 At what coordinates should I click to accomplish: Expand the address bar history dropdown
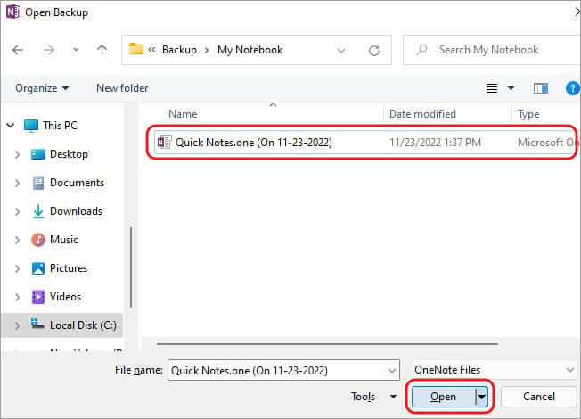[341, 51]
